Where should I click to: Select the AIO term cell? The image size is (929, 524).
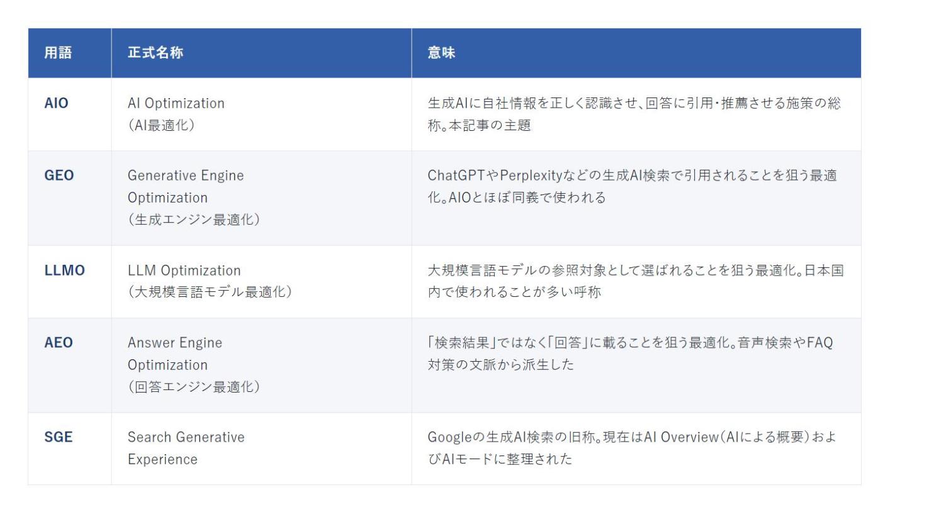click(x=70, y=114)
